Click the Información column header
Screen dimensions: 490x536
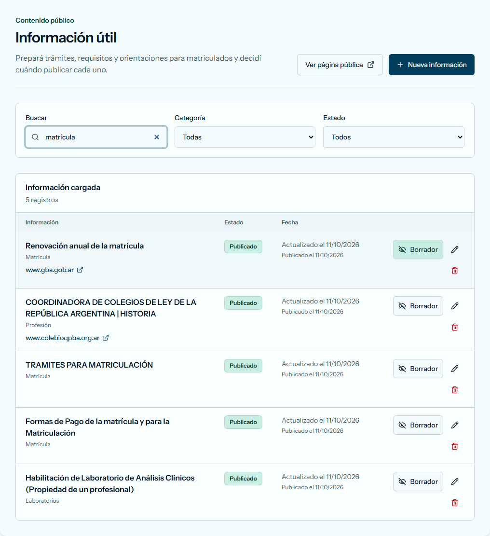tap(41, 222)
